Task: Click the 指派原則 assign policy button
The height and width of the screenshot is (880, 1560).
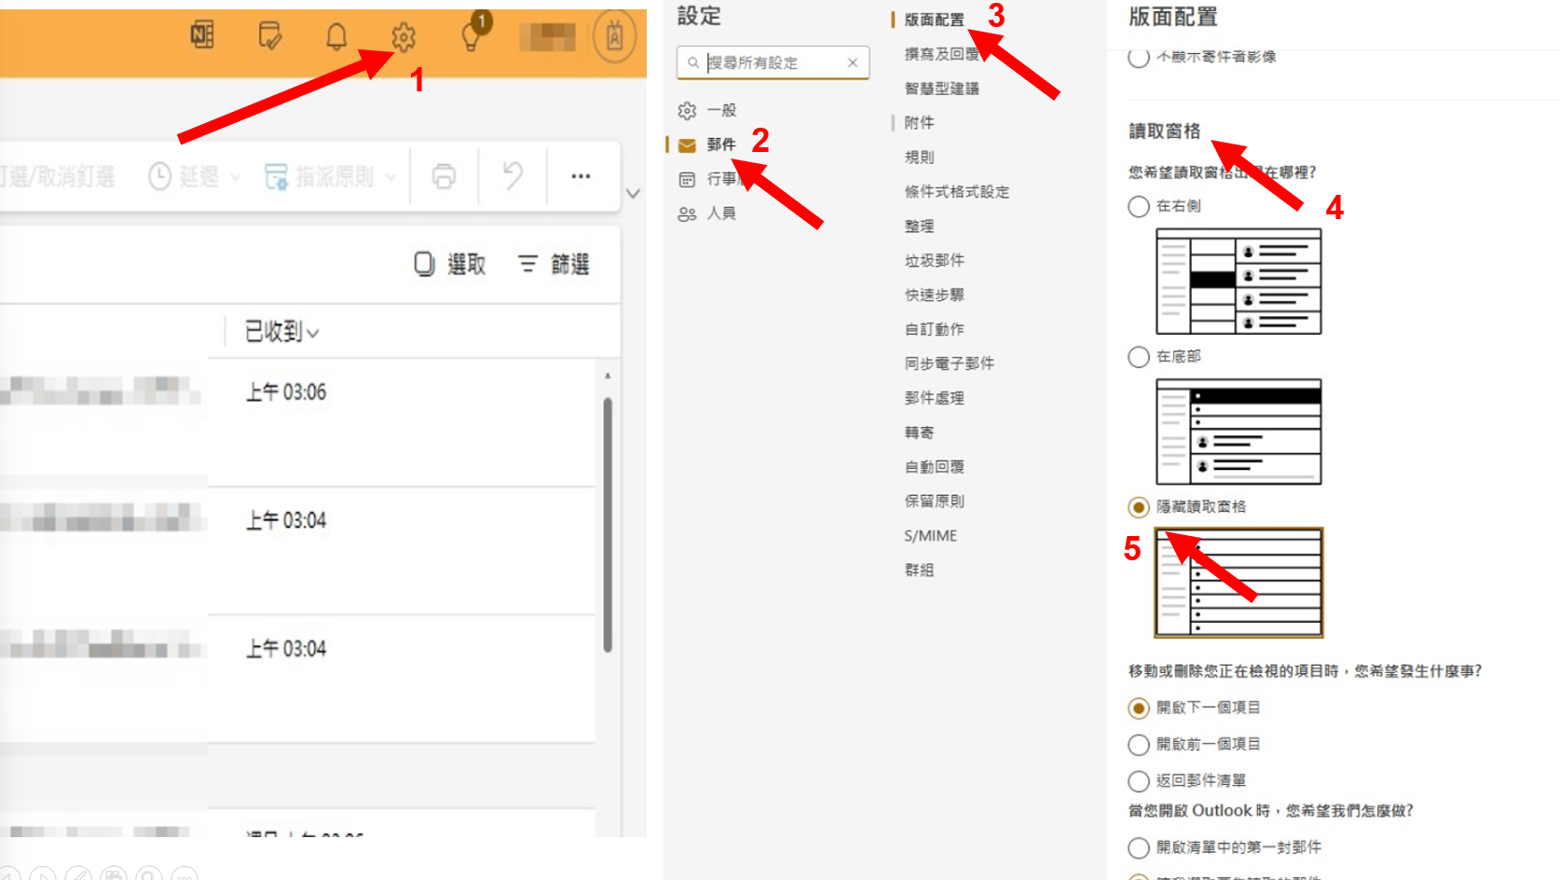Action: point(318,176)
